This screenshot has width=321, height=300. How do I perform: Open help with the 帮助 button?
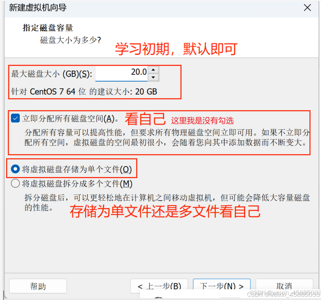38,286
